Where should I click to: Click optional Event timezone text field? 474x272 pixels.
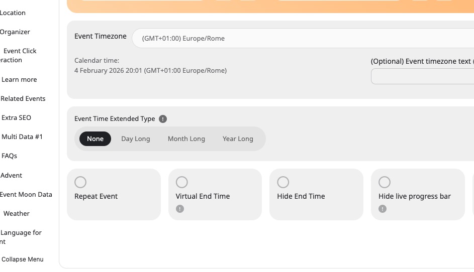(422, 76)
